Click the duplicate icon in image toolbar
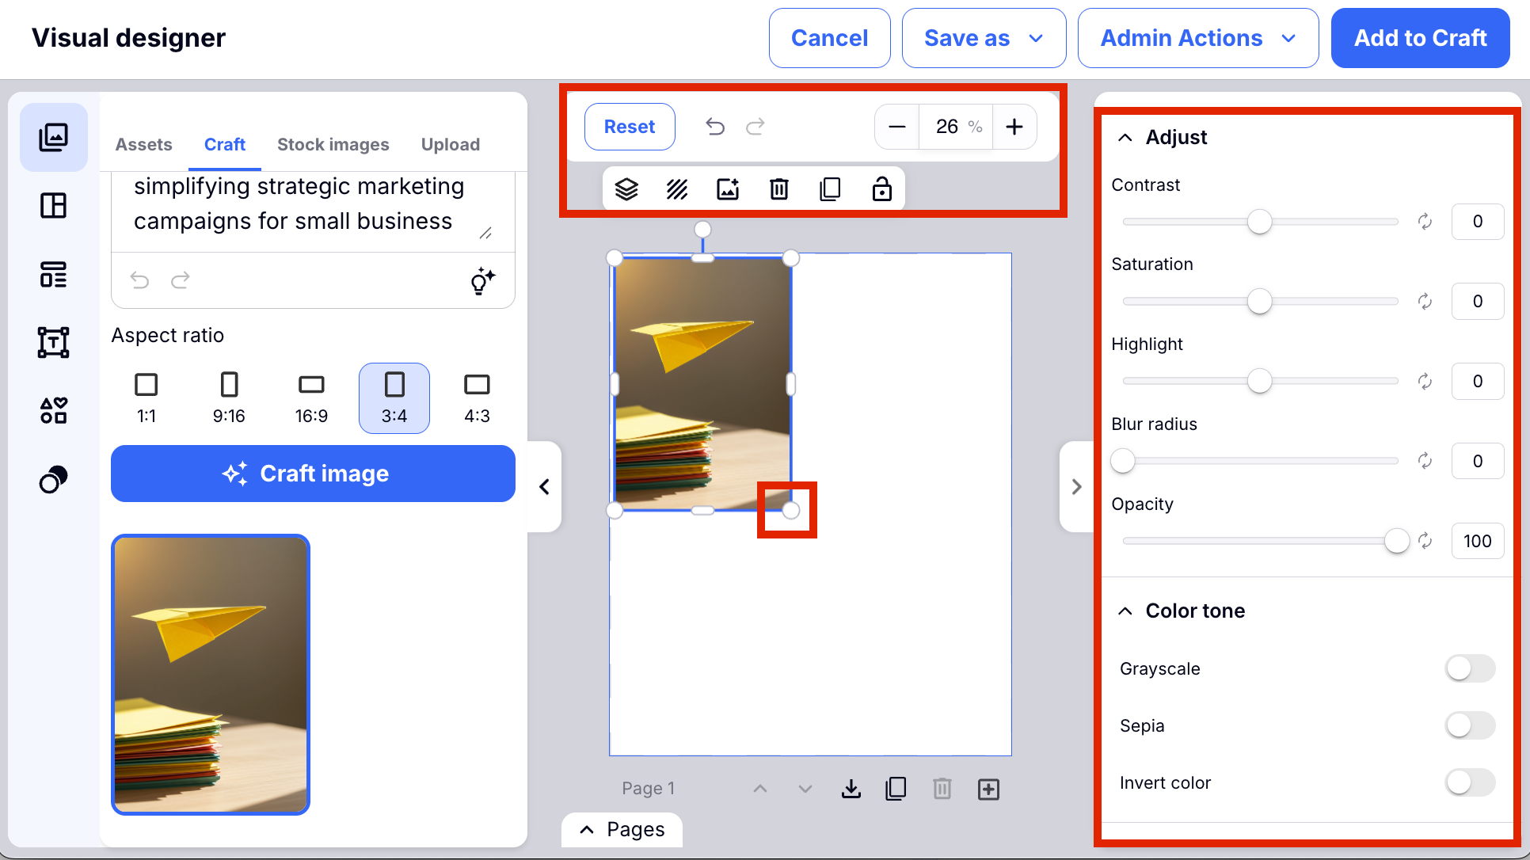 830,189
